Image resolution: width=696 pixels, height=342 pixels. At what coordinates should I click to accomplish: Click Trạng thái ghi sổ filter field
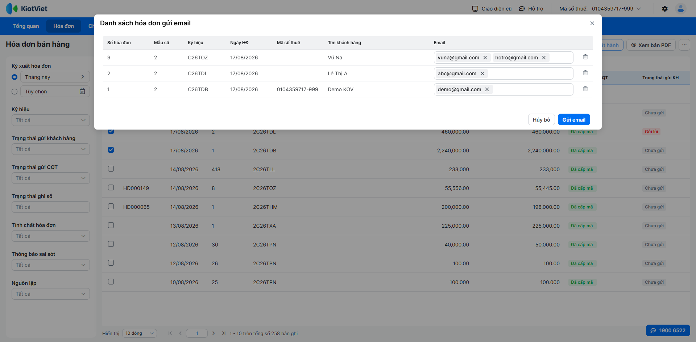coord(51,207)
